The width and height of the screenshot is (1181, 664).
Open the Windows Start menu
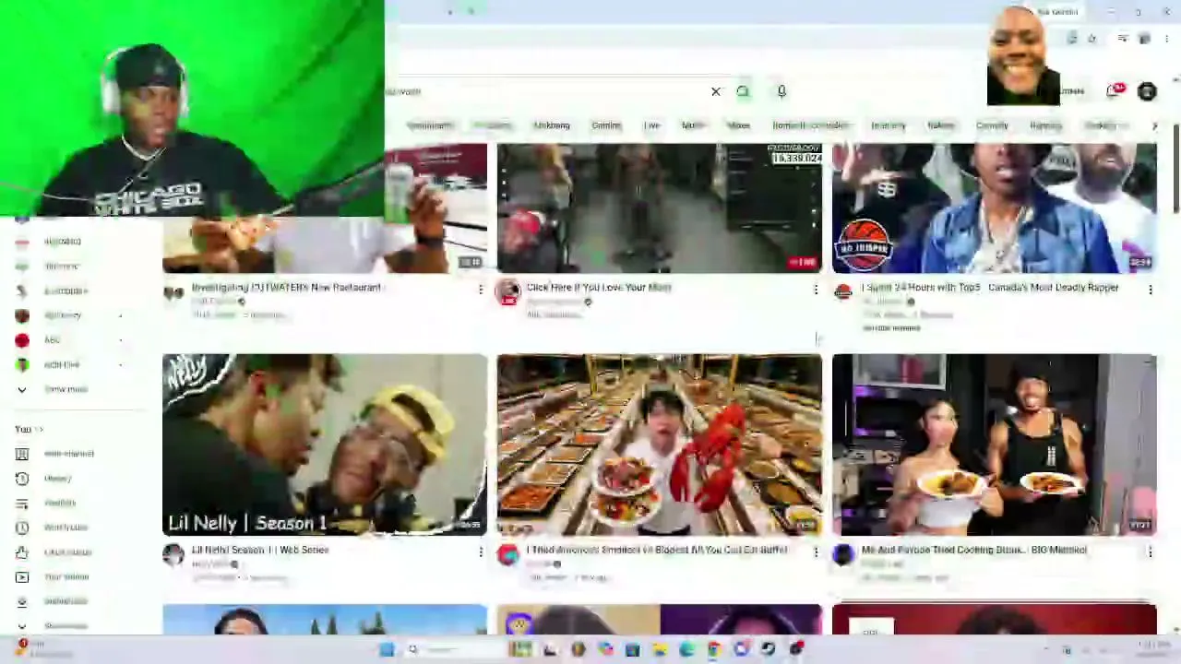(387, 650)
